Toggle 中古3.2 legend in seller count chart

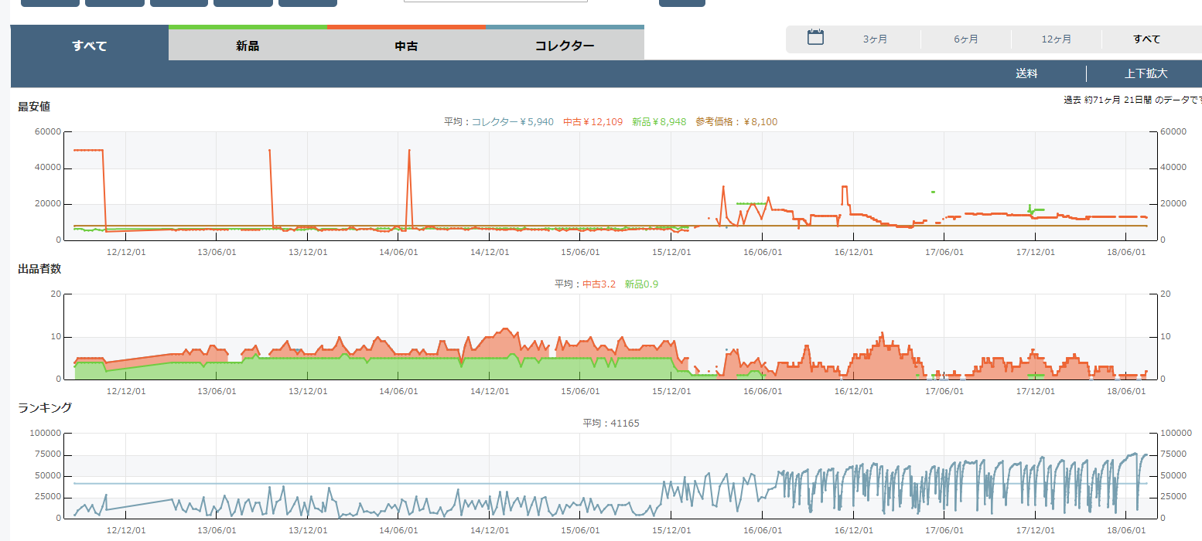(x=599, y=284)
